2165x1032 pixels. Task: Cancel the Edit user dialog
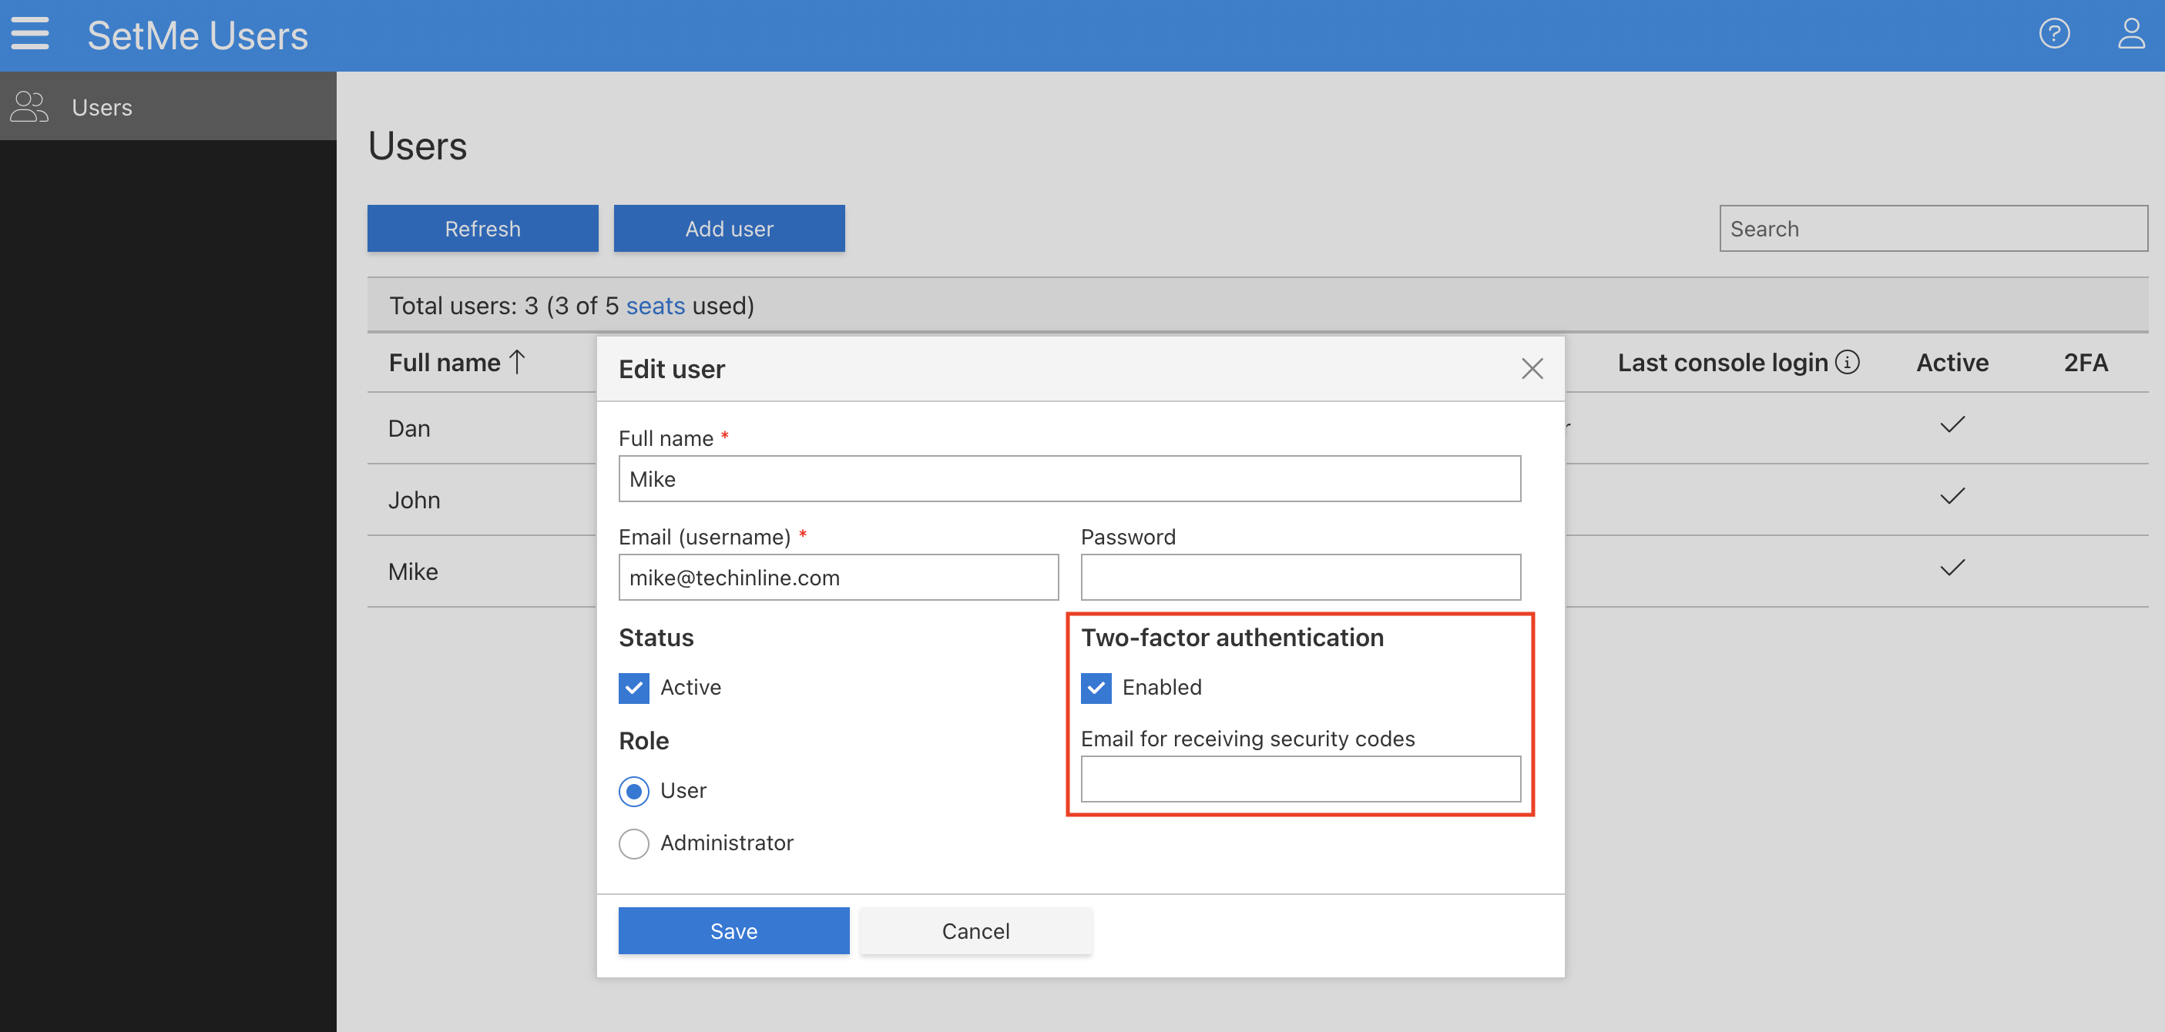coord(975,930)
